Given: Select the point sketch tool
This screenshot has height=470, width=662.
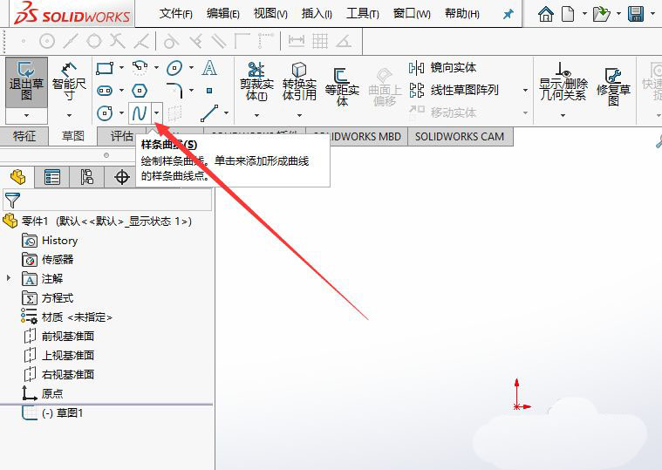Looking at the screenshot, I should pyautogui.click(x=209, y=91).
